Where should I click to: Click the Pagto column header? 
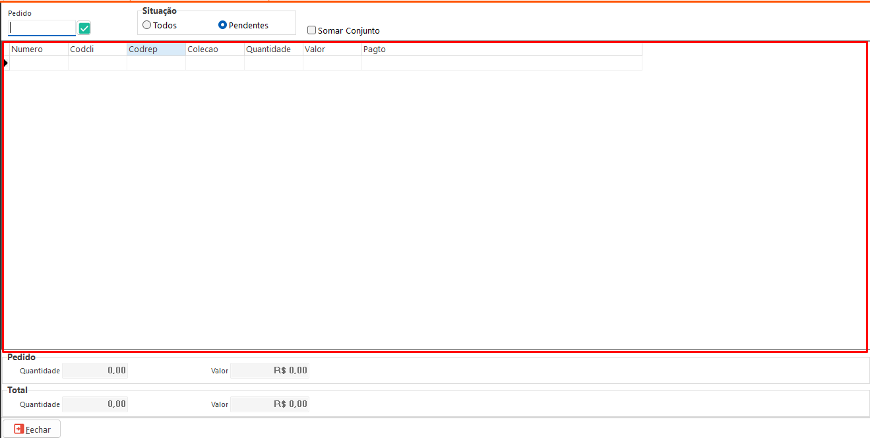pos(501,49)
